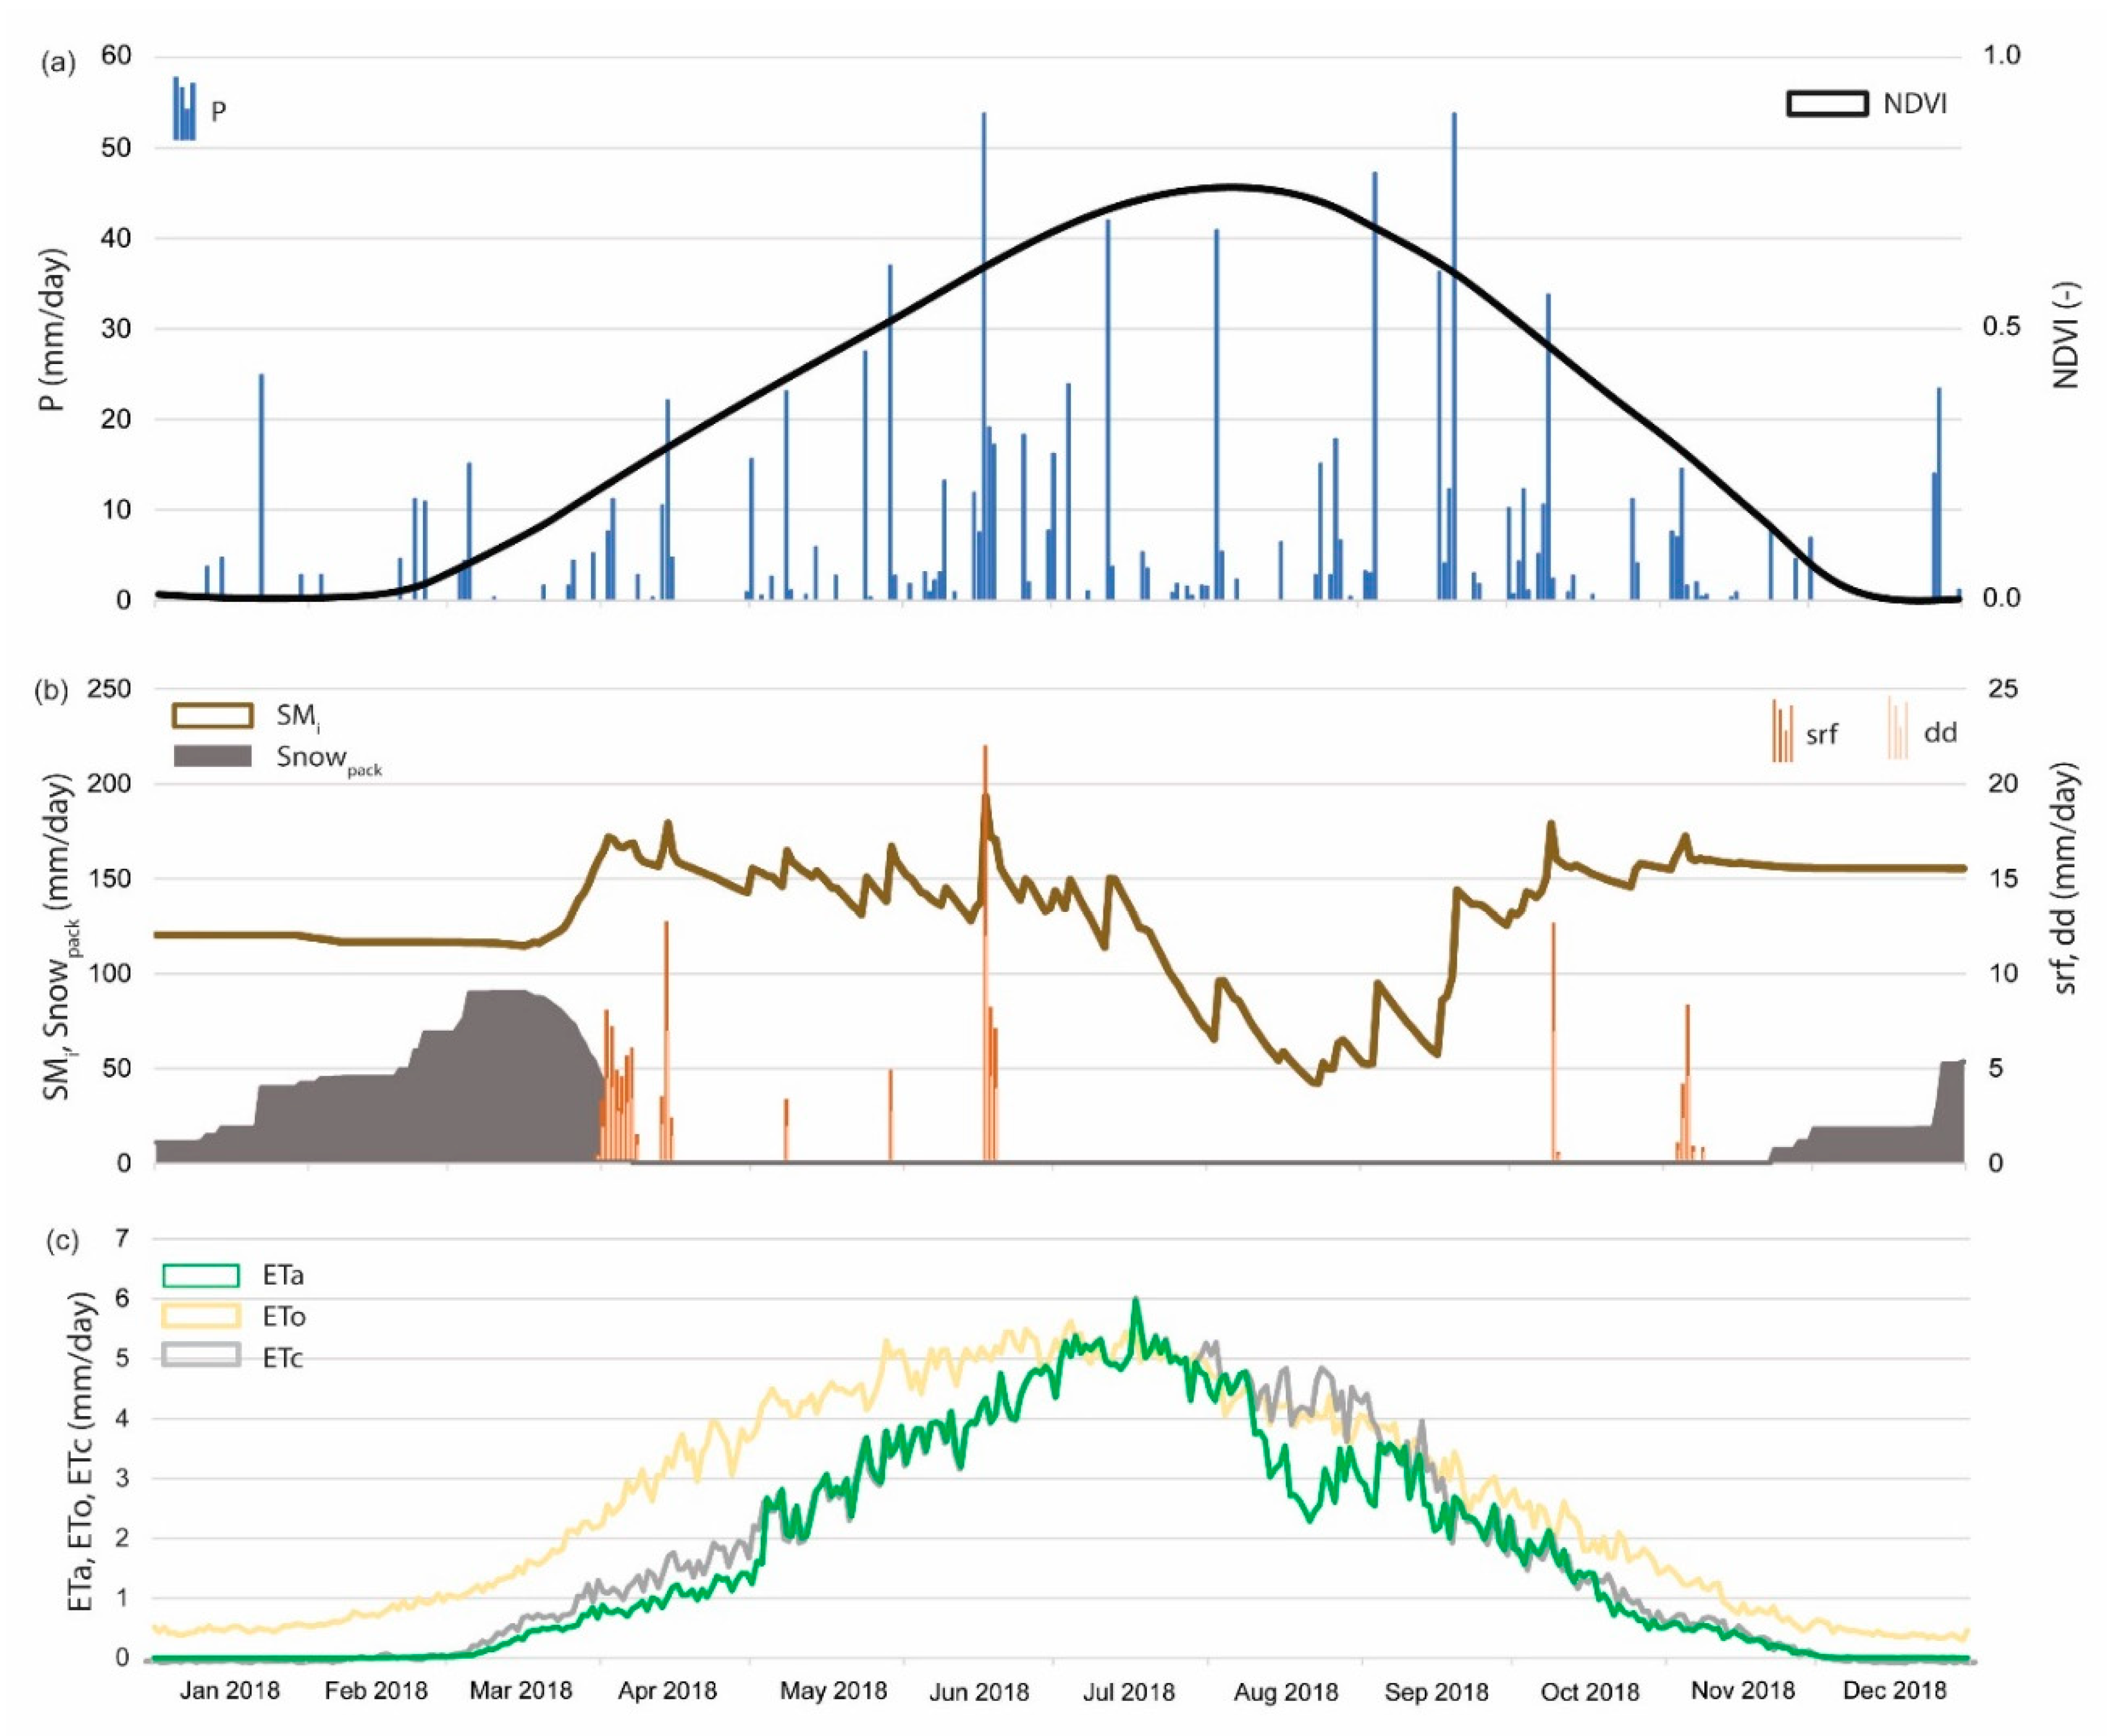The image size is (2107, 1736).
Task: Click the blue P precipitation legend icon
Action: [184, 109]
